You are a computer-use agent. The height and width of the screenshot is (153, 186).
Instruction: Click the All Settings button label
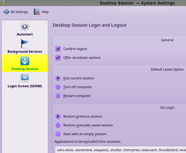click(19, 12)
